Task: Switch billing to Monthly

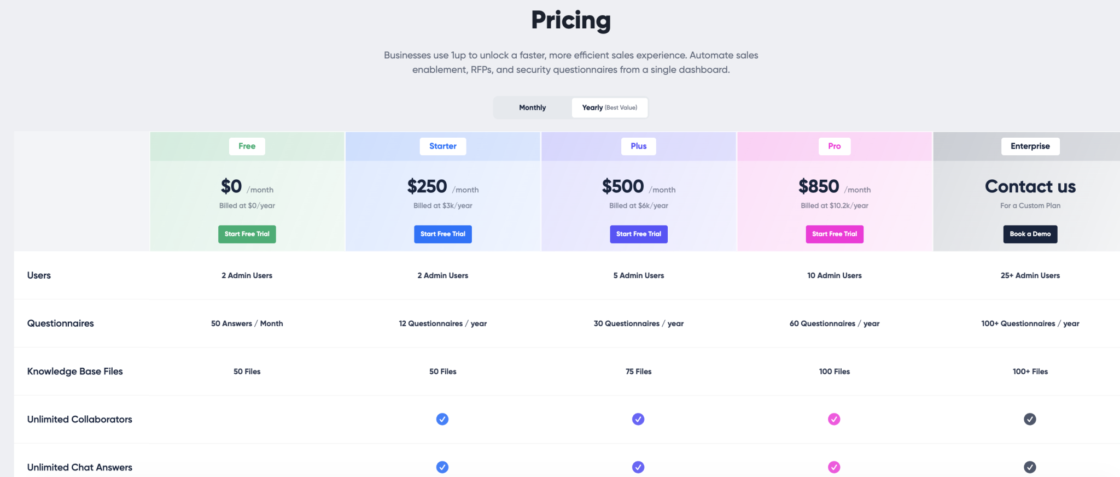Action: coord(532,108)
